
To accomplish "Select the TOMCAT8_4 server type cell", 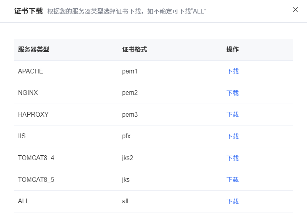I will click(36, 158).
